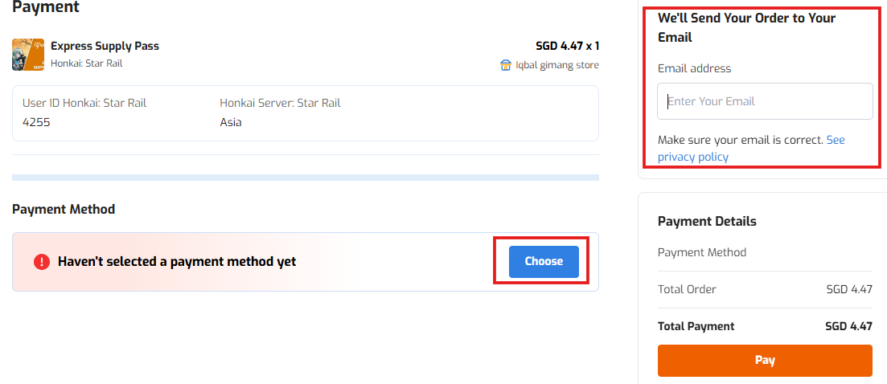This screenshot has width=887, height=384.
Task: Select the server value Asia
Action: [x=231, y=122]
